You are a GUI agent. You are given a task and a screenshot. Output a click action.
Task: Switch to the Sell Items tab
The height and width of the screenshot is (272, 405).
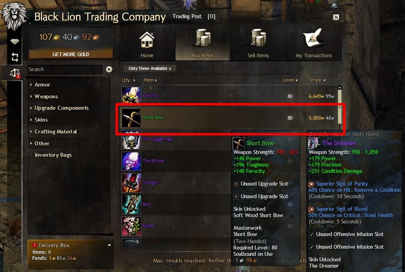[258, 43]
